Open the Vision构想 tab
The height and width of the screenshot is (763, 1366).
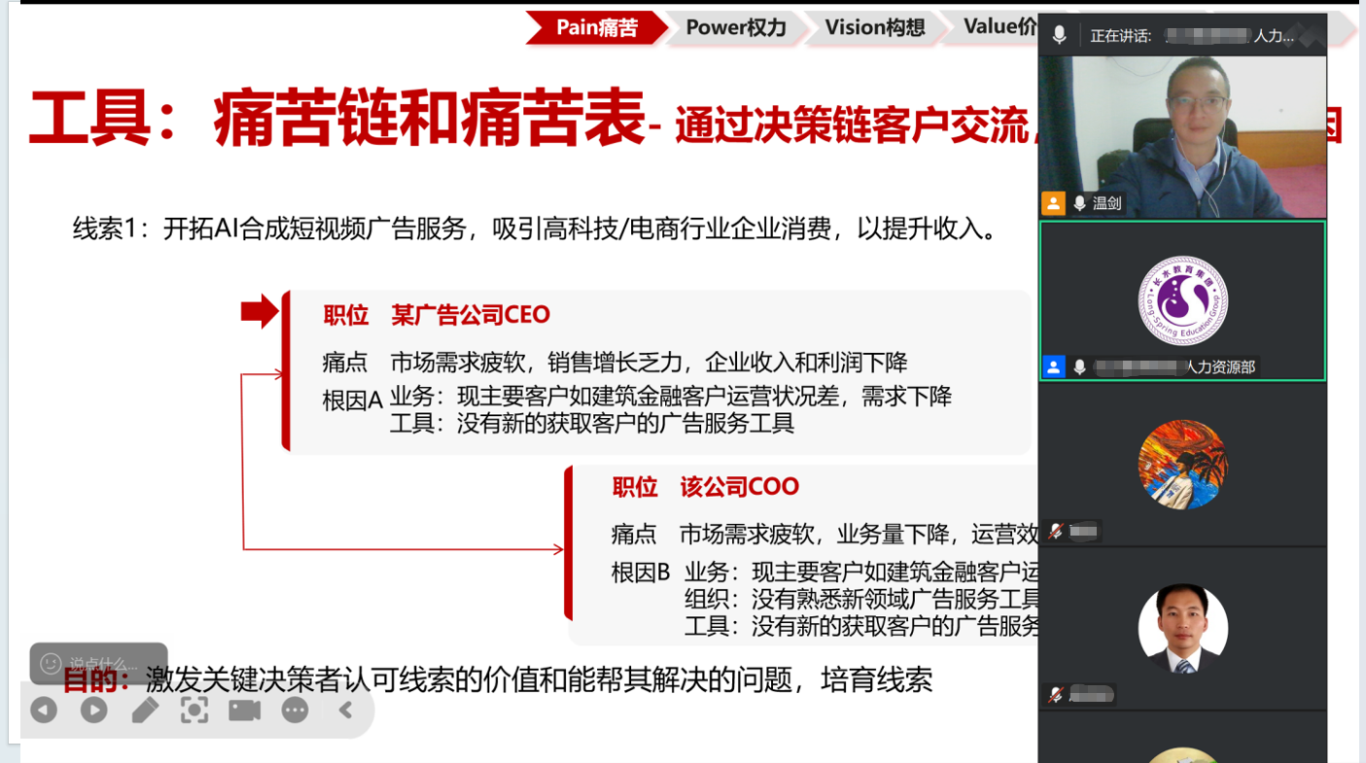click(874, 27)
